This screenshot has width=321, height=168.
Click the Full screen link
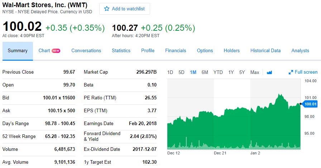(x=306, y=72)
